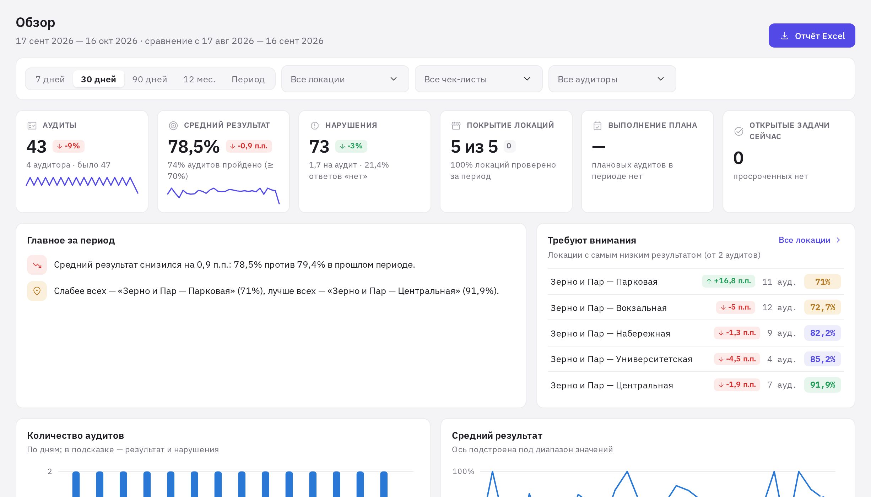Open the Зерно и Пар — Университетская row
The width and height of the screenshot is (871, 497).
tap(696, 359)
